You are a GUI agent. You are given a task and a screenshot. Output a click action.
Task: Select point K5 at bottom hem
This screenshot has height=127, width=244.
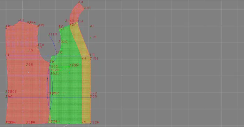pyautogui.click(x=84, y=122)
